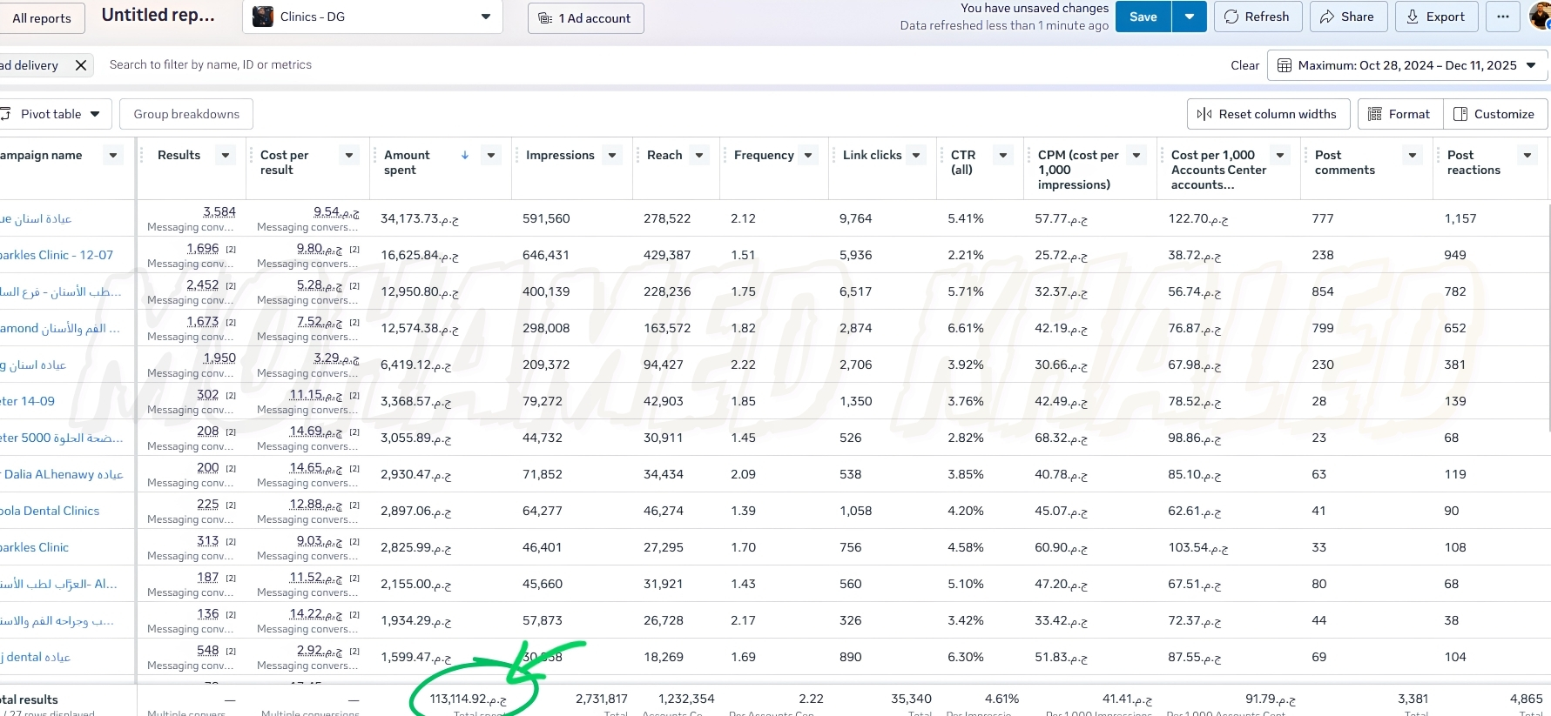Open Post reactions column menu arrow
The image size is (1551, 716).
pos(1527,156)
